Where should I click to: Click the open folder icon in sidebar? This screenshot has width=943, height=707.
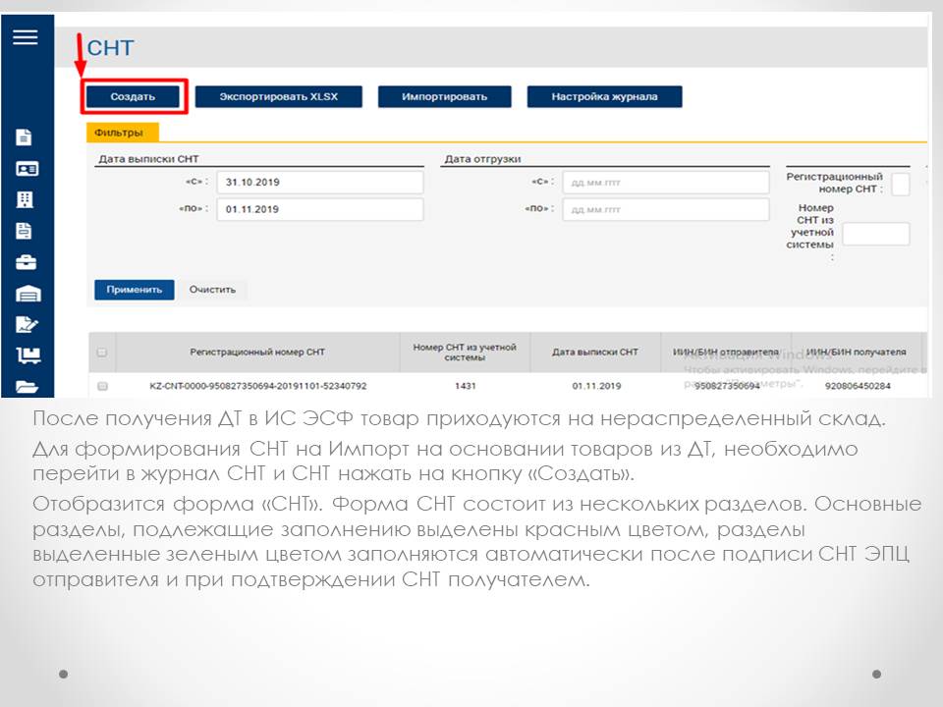click(x=27, y=386)
